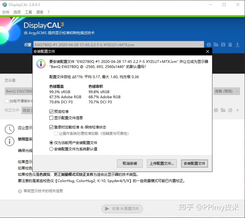Click 校准 & 配置文件 button
This screenshot has height=218, width=245.
coord(122,208)
